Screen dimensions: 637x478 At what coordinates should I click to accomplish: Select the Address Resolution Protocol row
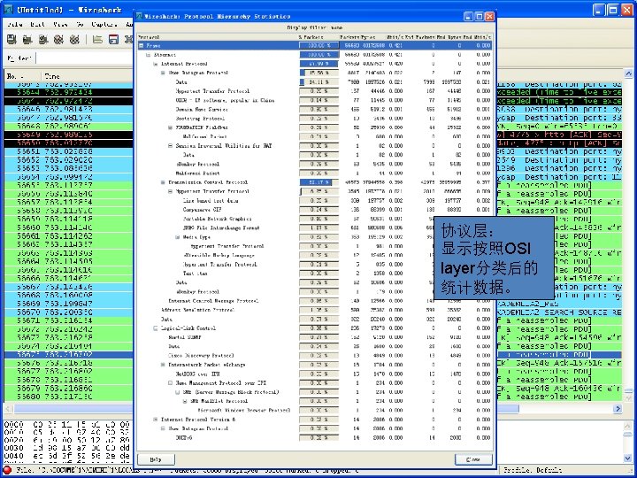[x=315, y=310]
